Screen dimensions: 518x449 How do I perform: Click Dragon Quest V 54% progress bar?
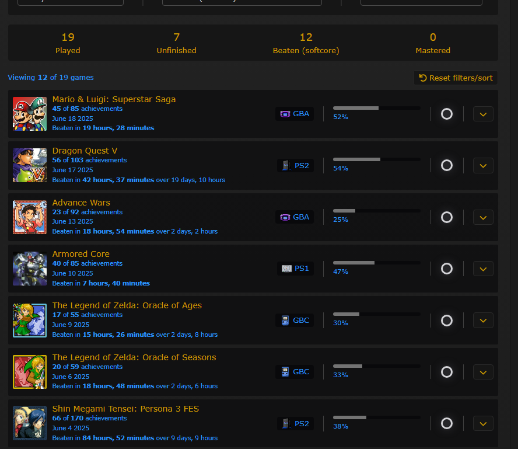click(x=377, y=159)
